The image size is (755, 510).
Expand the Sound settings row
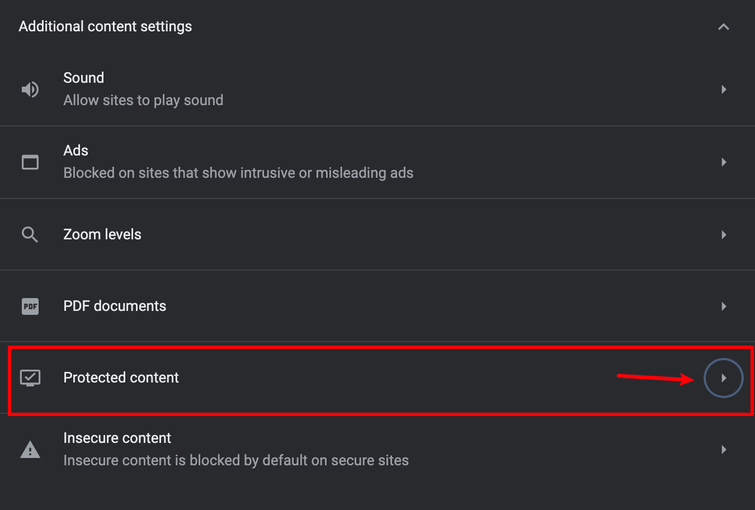click(x=724, y=89)
